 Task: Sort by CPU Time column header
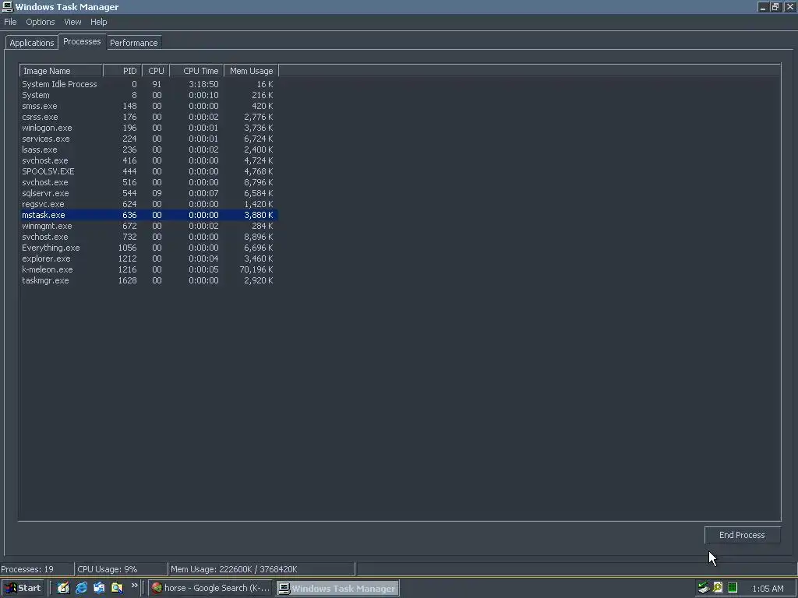[x=197, y=71]
